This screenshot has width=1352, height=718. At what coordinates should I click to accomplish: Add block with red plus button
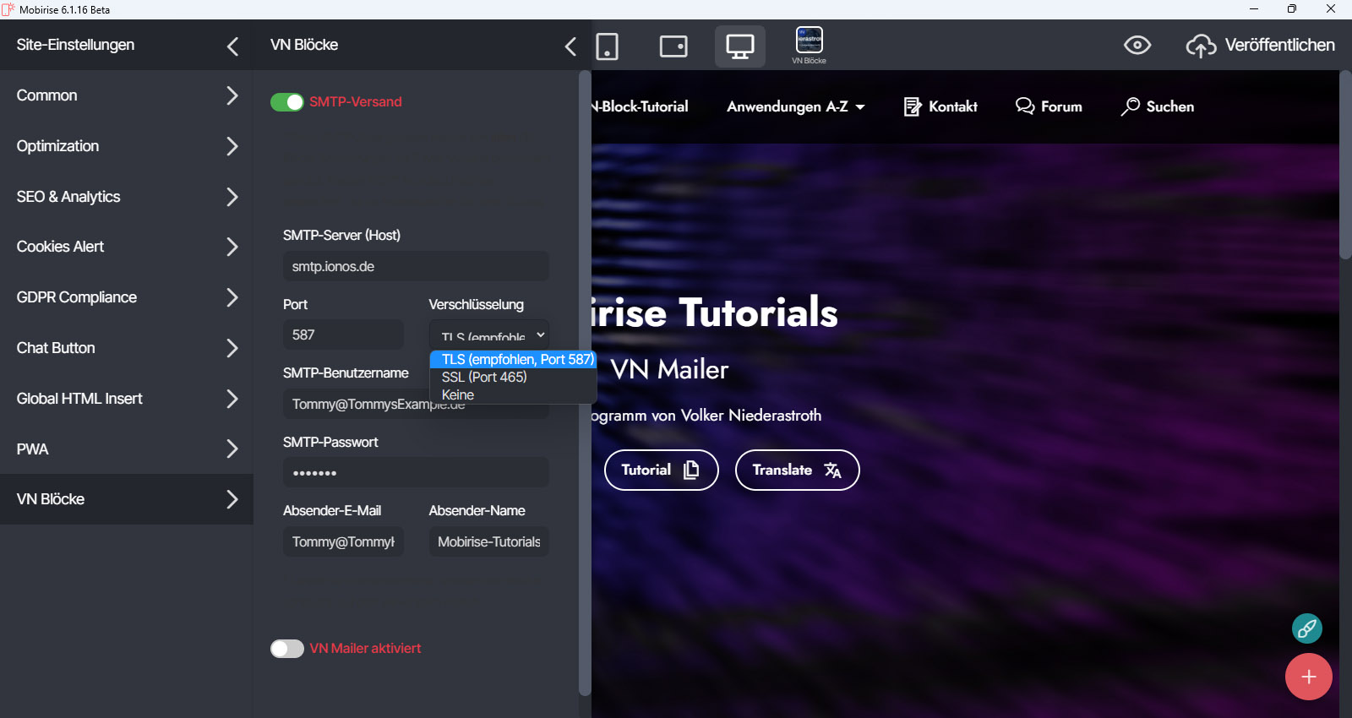(1309, 677)
